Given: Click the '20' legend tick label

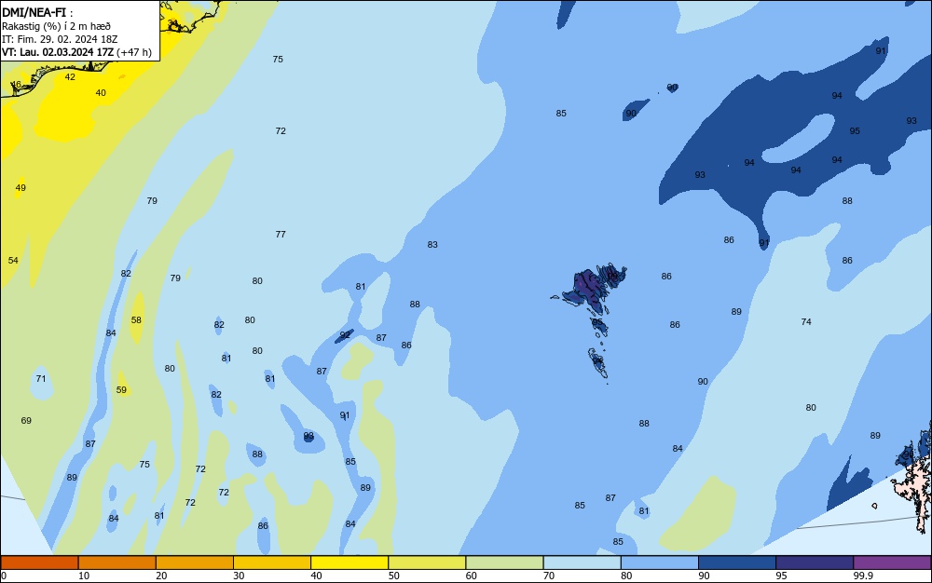Looking at the screenshot, I should coord(161,576).
